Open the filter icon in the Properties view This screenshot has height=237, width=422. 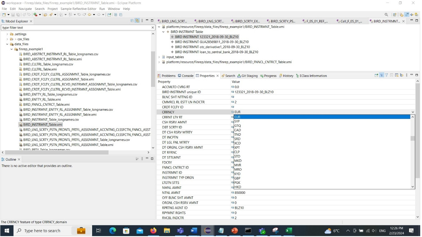(x=386, y=76)
